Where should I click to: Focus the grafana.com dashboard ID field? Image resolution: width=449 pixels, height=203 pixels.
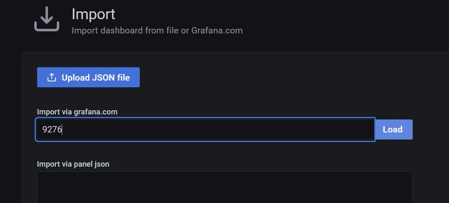(x=205, y=129)
